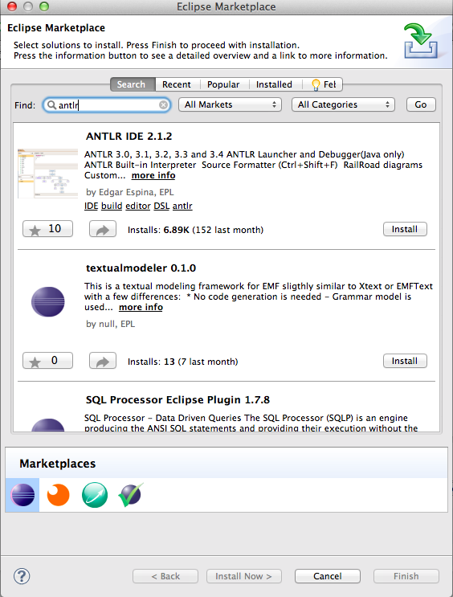Open the ANTLR IDE screenshot thumbnail
This screenshot has width=453, height=597.
(x=47, y=174)
